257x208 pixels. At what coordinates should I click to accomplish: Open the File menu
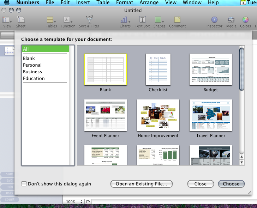(x=50, y=2)
